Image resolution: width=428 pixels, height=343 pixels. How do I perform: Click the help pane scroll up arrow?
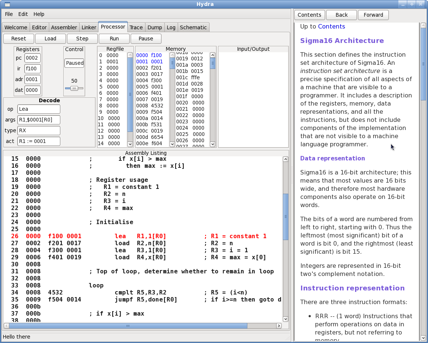click(423, 26)
